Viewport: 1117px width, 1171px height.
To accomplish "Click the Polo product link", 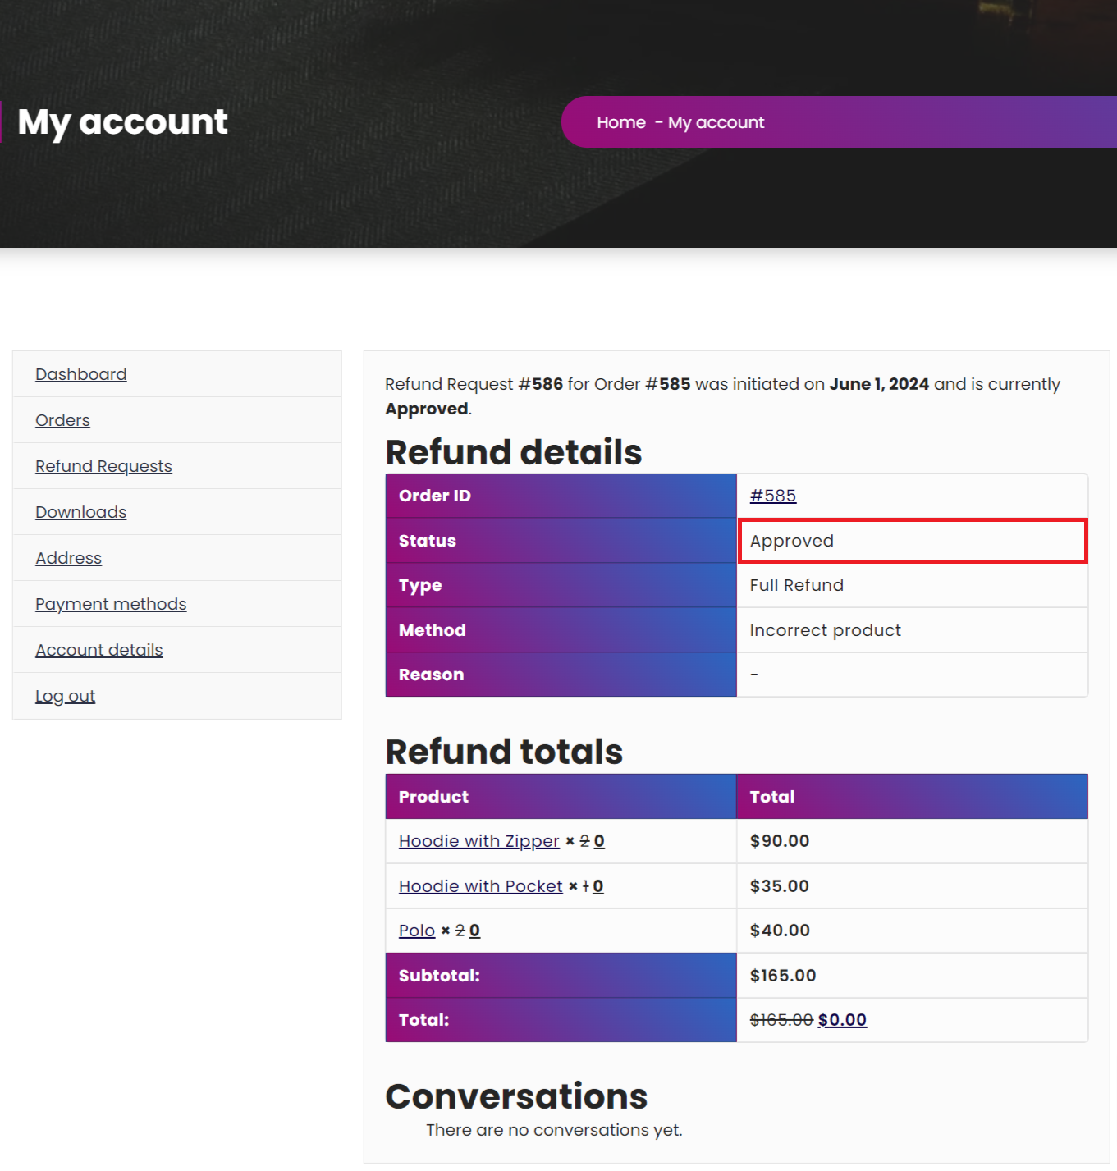I will [x=415, y=930].
